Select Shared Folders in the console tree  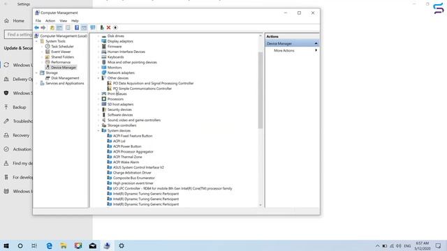62,57
